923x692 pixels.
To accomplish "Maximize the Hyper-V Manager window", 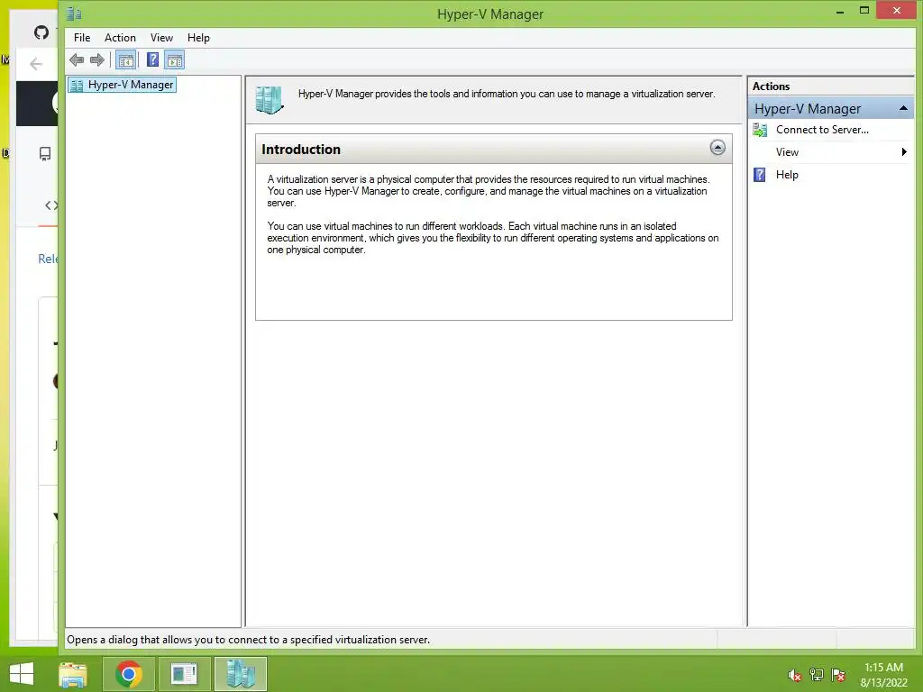I will point(864,11).
